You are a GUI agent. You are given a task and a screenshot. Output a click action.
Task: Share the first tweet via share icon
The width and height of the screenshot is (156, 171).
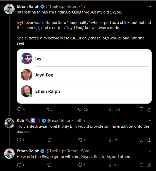pos(149,110)
